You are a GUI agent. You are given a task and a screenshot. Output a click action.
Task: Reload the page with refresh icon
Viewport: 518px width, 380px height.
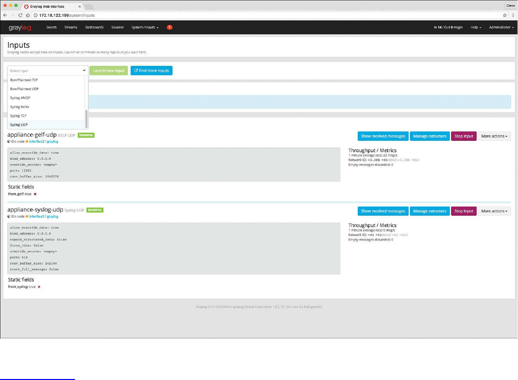coord(20,15)
